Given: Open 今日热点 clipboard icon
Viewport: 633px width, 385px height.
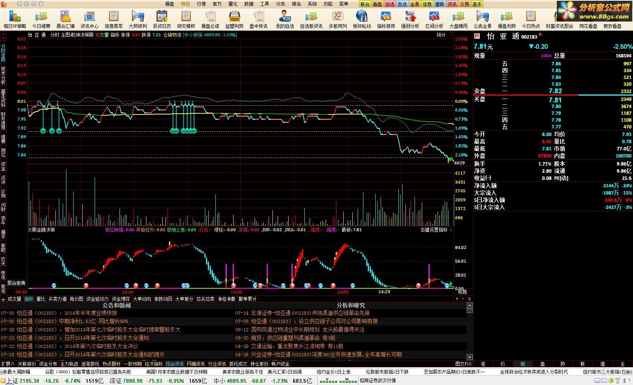Looking at the screenshot, I should click(x=531, y=19).
